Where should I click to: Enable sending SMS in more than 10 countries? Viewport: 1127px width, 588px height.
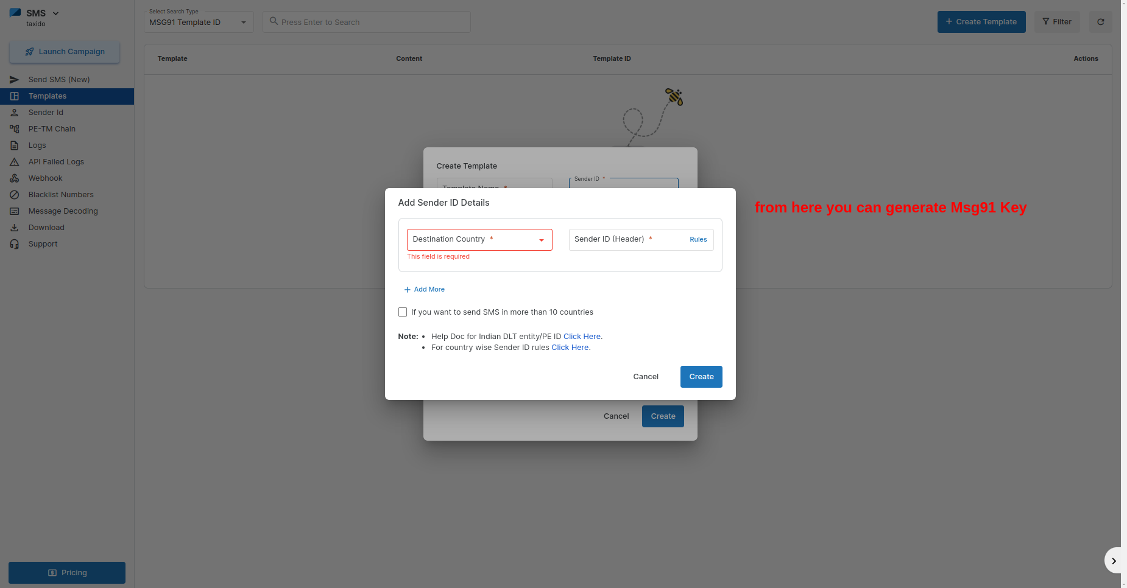pyautogui.click(x=403, y=312)
